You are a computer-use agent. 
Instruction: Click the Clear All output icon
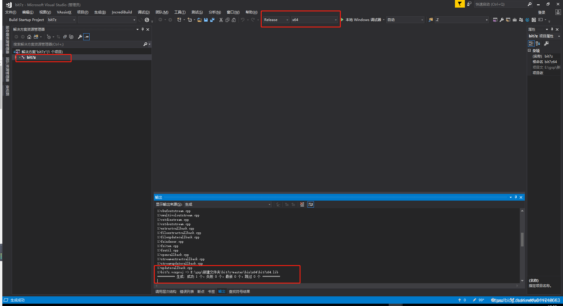click(302, 204)
